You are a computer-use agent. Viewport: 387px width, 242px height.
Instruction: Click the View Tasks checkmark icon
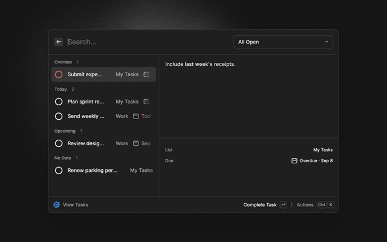tap(56, 204)
